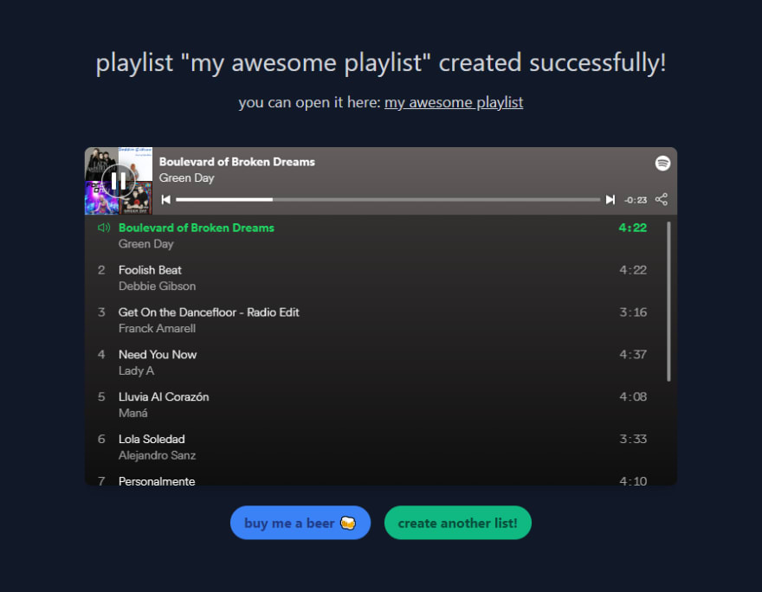Pause playback on the album cover
This screenshot has height=592, width=762.
click(119, 181)
